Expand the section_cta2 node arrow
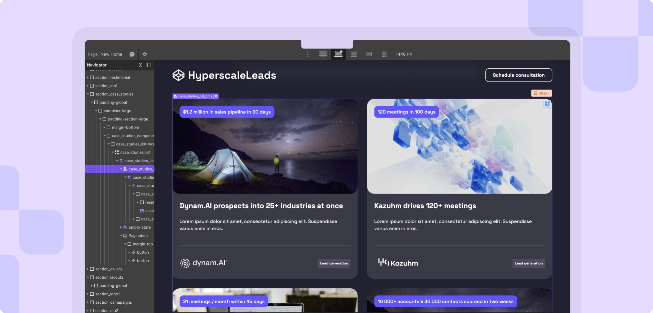 tap(88, 311)
